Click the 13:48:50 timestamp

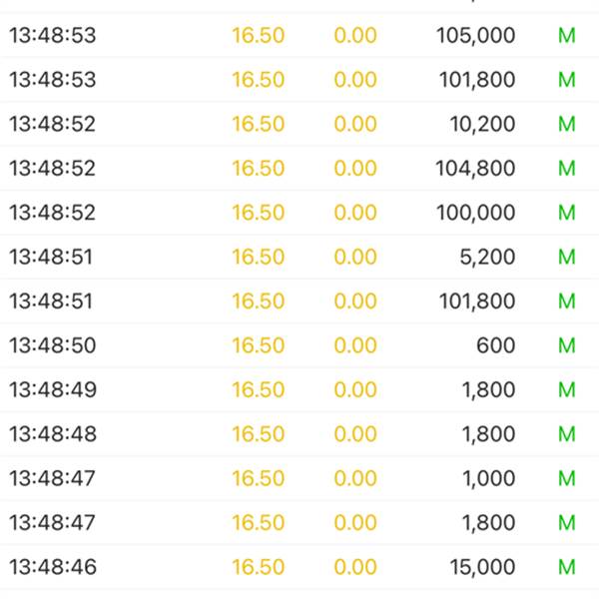point(53,345)
